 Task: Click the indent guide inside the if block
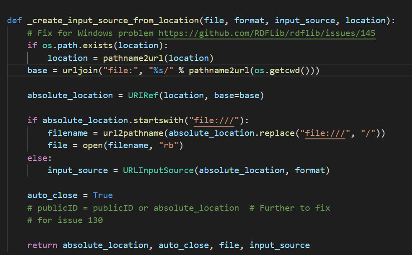pyautogui.click(x=28, y=58)
